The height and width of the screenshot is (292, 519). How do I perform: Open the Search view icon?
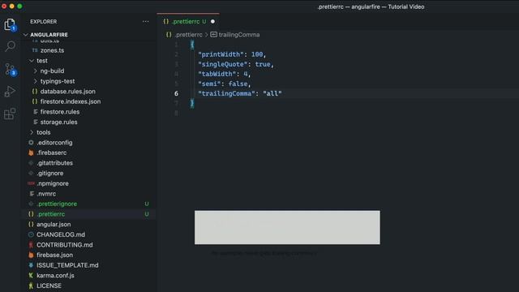pos(11,46)
